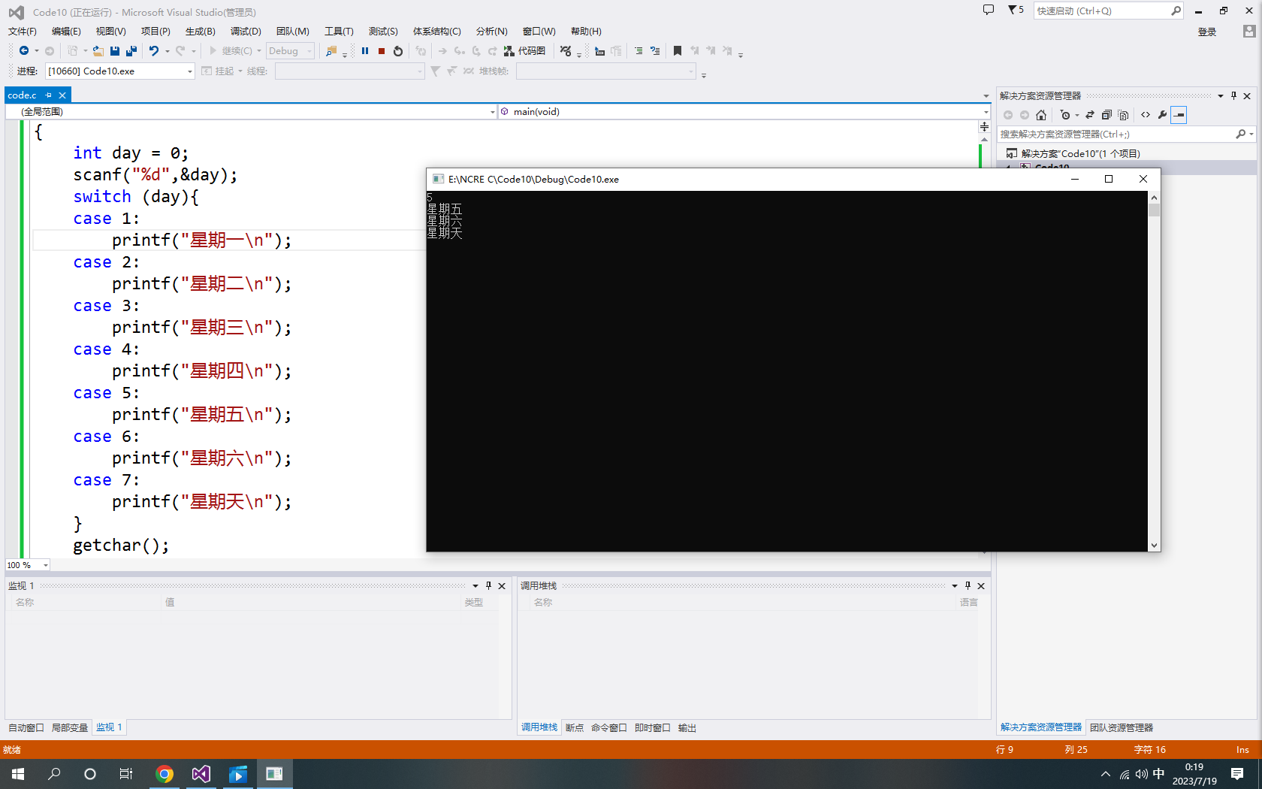The height and width of the screenshot is (789, 1262).
Task: Click the editor split window handle
Action: pos(984,127)
